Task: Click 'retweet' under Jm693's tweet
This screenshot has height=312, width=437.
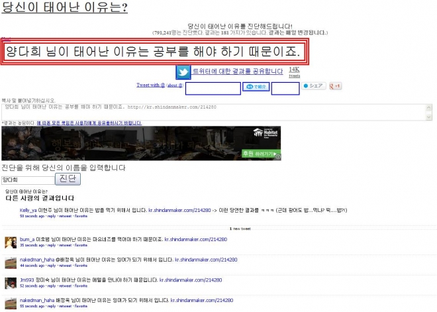Action: click(65, 286)
